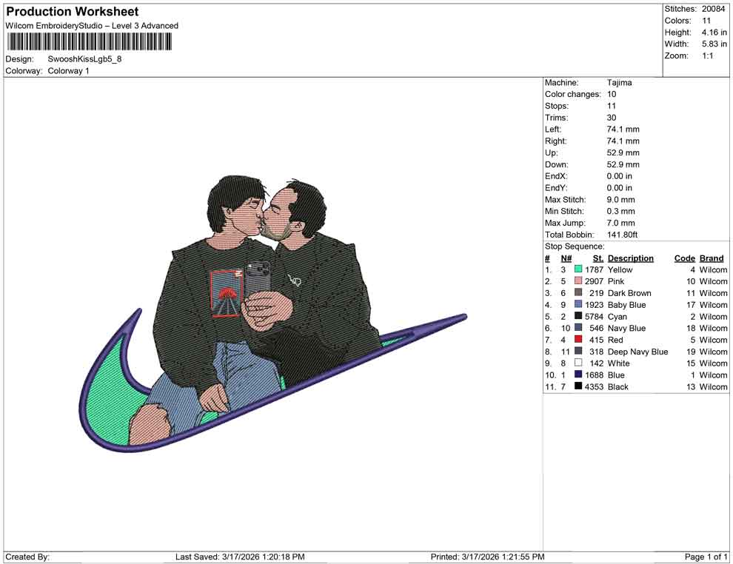Click the 'Colorway 1' value

point(68,71)
